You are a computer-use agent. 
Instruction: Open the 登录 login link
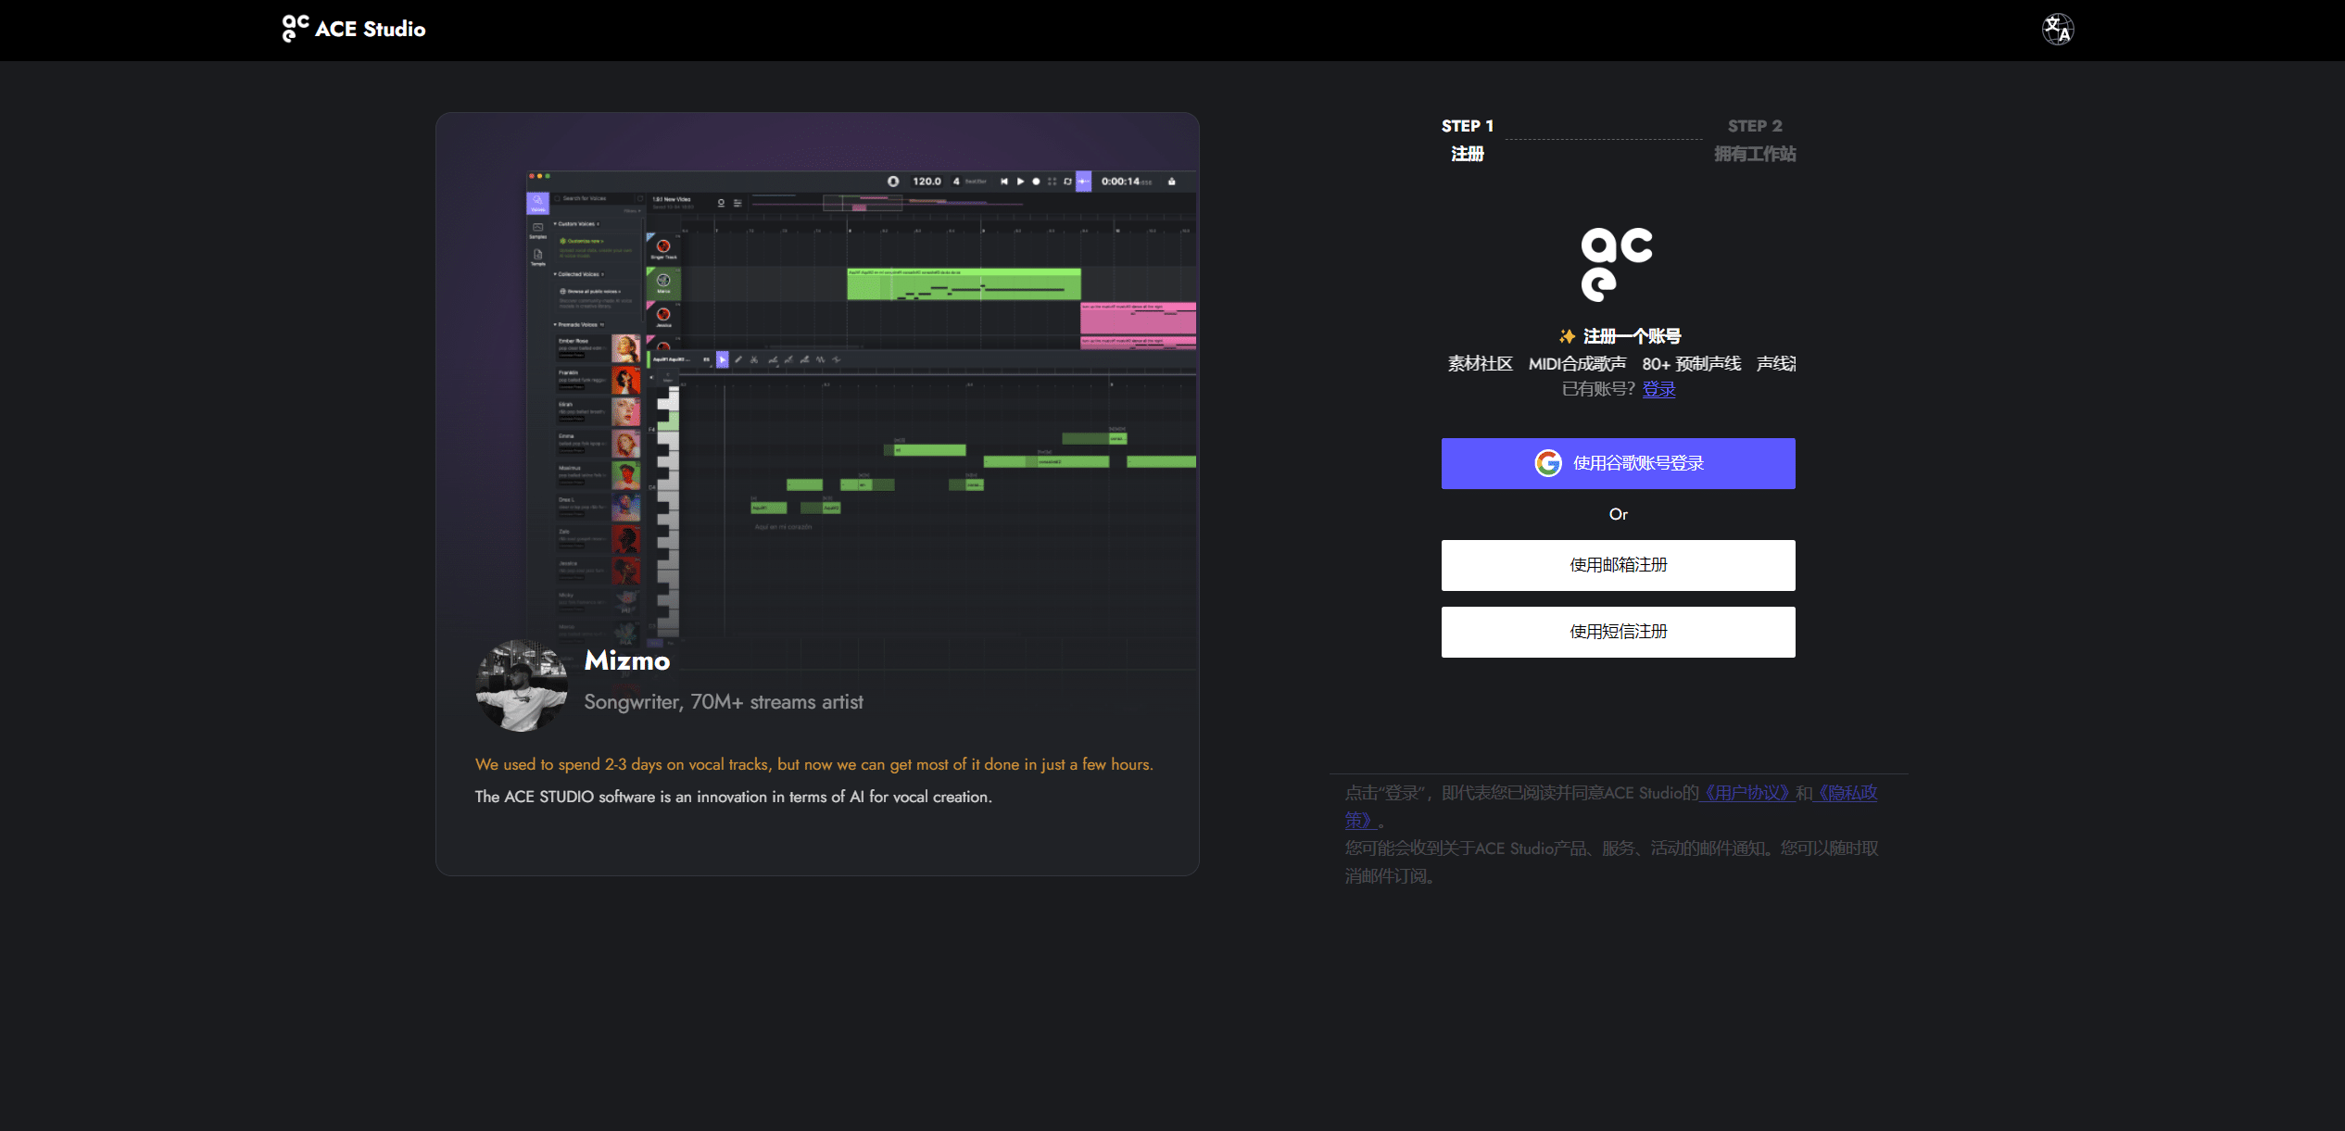[1658, 389]
